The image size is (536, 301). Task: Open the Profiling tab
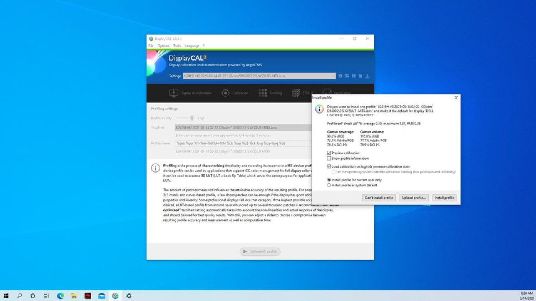pyautogui.click(x=270, y=93)
